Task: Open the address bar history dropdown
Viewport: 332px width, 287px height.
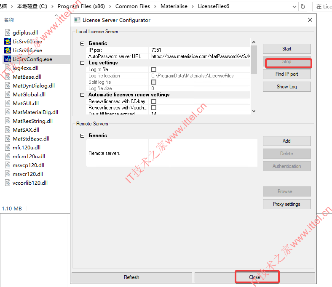Action: click(295, 7)
